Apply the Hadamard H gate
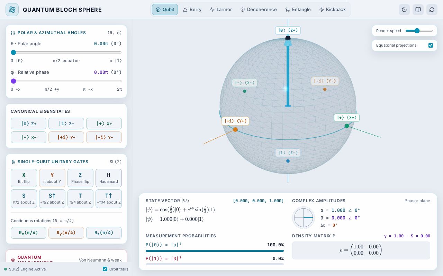This screenshot has width=443, height=276. (109, 178)
